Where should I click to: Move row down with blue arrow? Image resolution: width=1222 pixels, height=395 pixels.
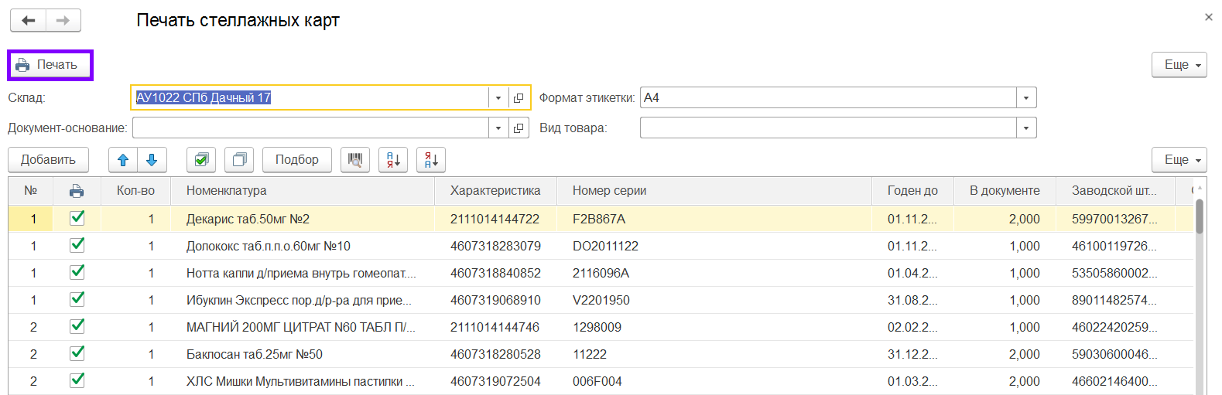click(152, 160)
